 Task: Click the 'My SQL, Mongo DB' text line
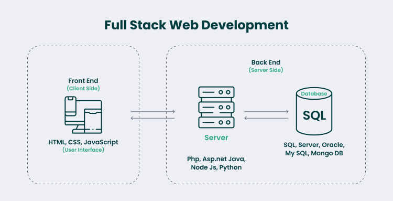tap(314, 153)
